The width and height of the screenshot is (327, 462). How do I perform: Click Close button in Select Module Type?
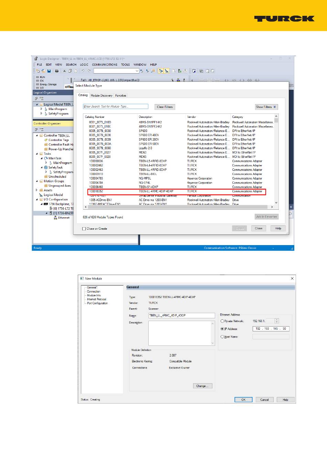[x=259, y=228]
